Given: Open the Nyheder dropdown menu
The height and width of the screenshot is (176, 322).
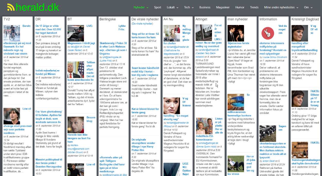Looking at the screenshot, I should [141, 7].
